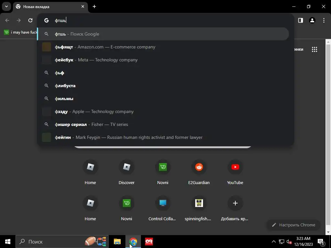The width and height of the screenshot is (331, 248).
Task: Open a new tab with the plus button
Action: [x=94, y=6]
